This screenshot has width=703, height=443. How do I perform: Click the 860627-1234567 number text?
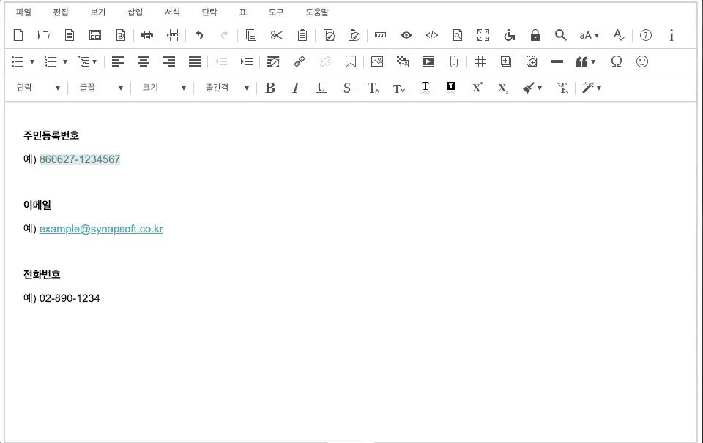[80, 159]
